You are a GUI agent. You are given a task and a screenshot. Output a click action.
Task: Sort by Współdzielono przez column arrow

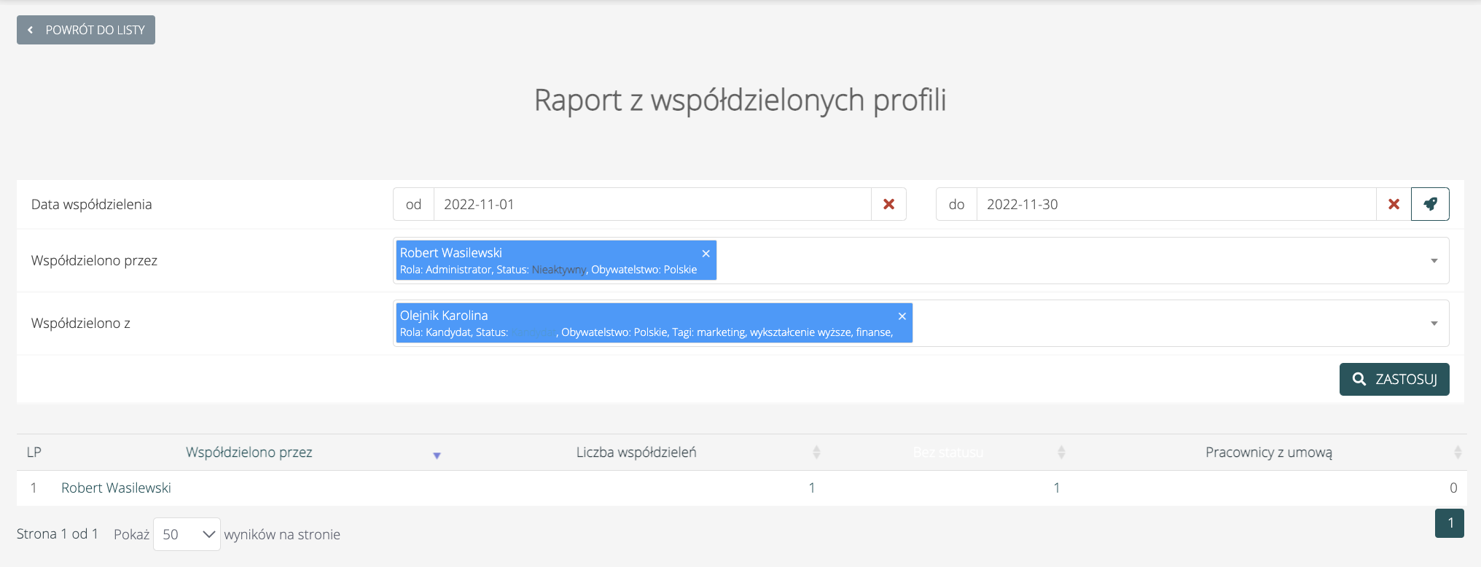tap(437, 455)
